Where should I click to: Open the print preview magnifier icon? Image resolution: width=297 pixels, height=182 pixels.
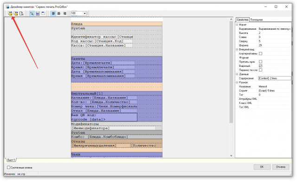tap(21, 13)
